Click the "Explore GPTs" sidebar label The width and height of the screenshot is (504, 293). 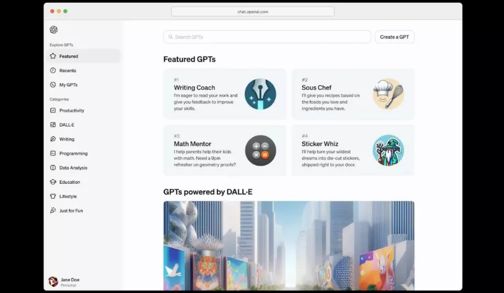click(x=61, y=45)
